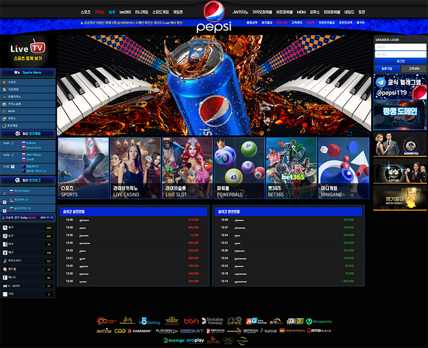Click the Evolution Gaming provider logo

(212, 321)
